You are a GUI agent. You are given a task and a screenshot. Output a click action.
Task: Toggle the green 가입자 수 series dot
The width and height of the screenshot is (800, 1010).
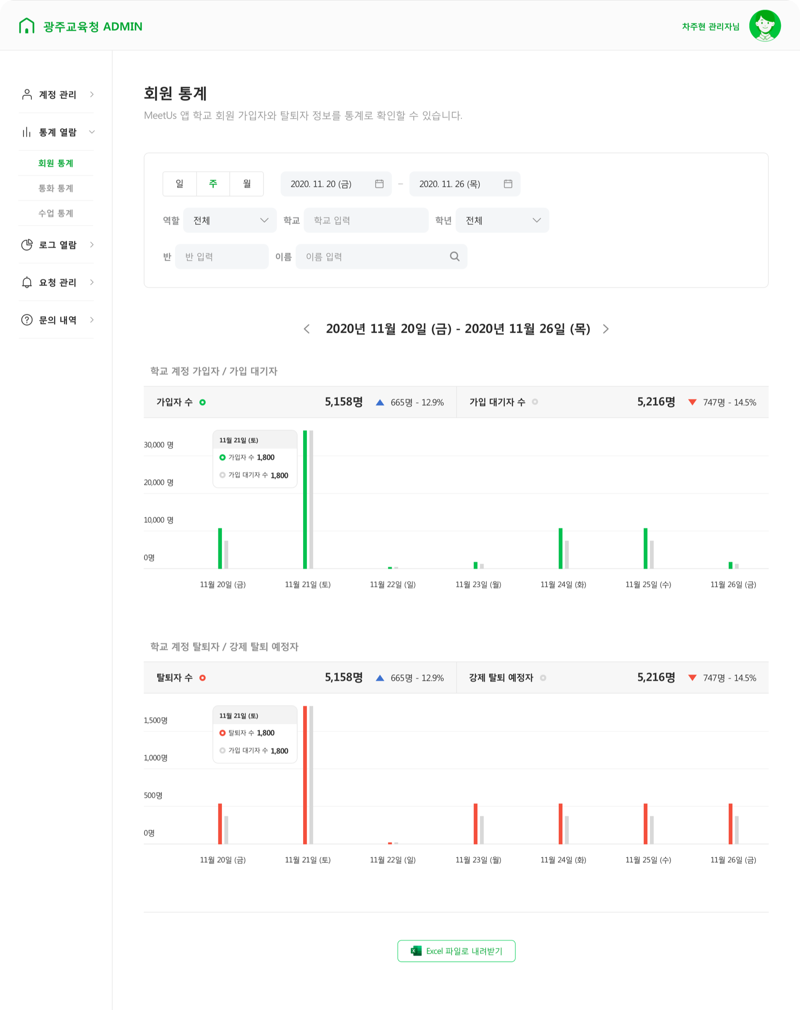click(x=203, y=402)
